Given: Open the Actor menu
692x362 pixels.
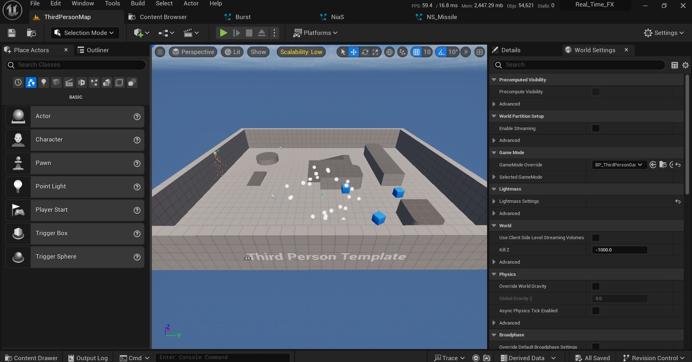Looking at the screenshot, I should click(x=191, y=4).
